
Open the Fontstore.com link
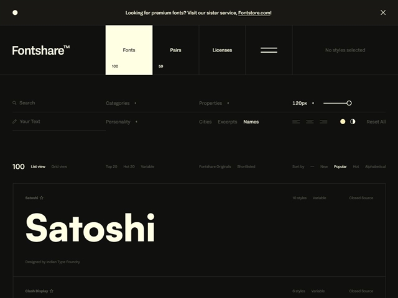(x=254, y=13)
